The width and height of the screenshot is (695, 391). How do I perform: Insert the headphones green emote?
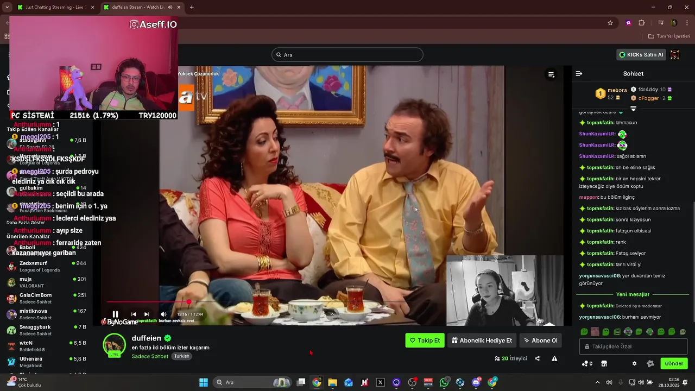click(628, 332)
